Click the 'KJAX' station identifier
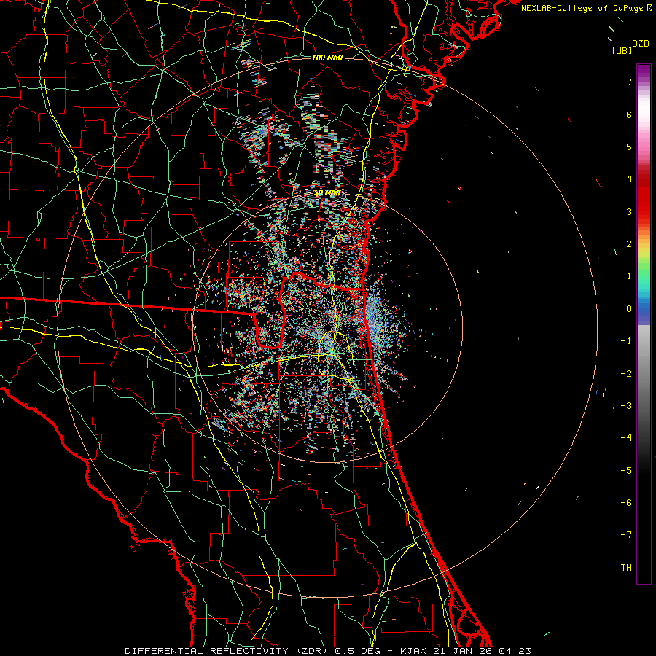Screen dimensions: 656x656 point(413,651)
